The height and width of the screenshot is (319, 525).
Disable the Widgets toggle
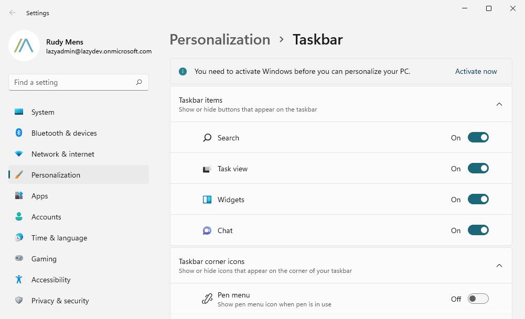[x=478, y=199]
